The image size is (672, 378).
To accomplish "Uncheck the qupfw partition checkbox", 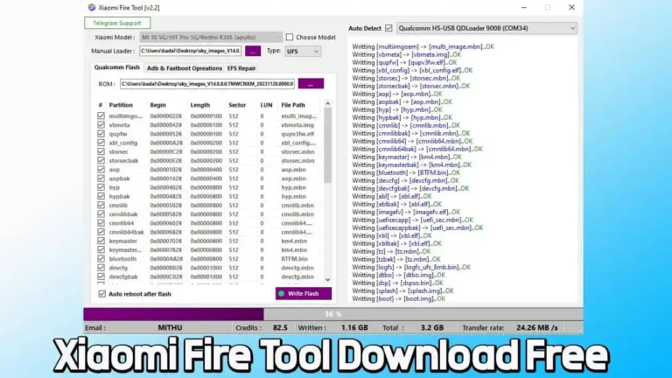I will click(x=101, y=134).
